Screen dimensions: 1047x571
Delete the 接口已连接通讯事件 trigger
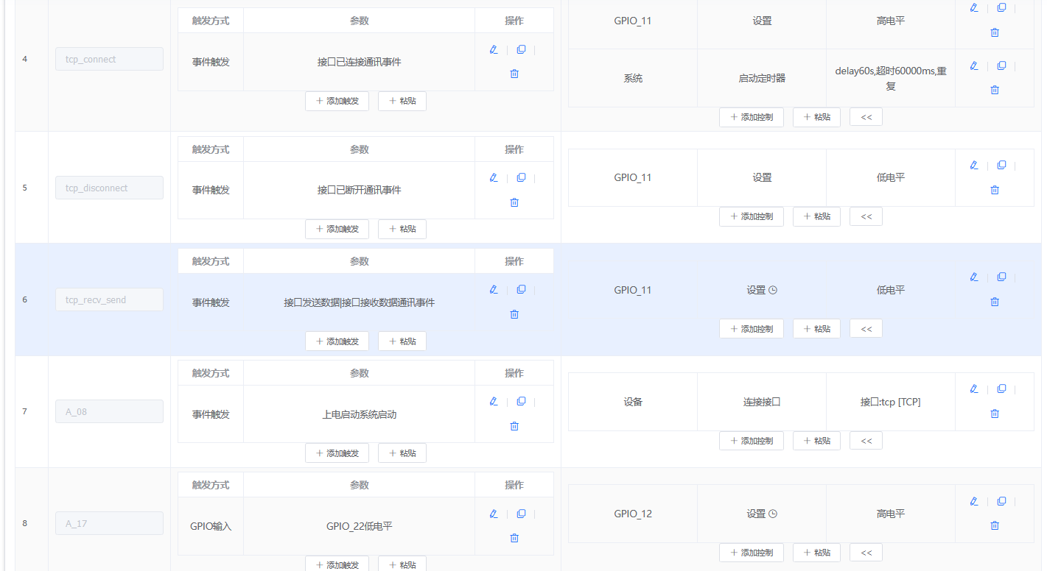[514, 74]
